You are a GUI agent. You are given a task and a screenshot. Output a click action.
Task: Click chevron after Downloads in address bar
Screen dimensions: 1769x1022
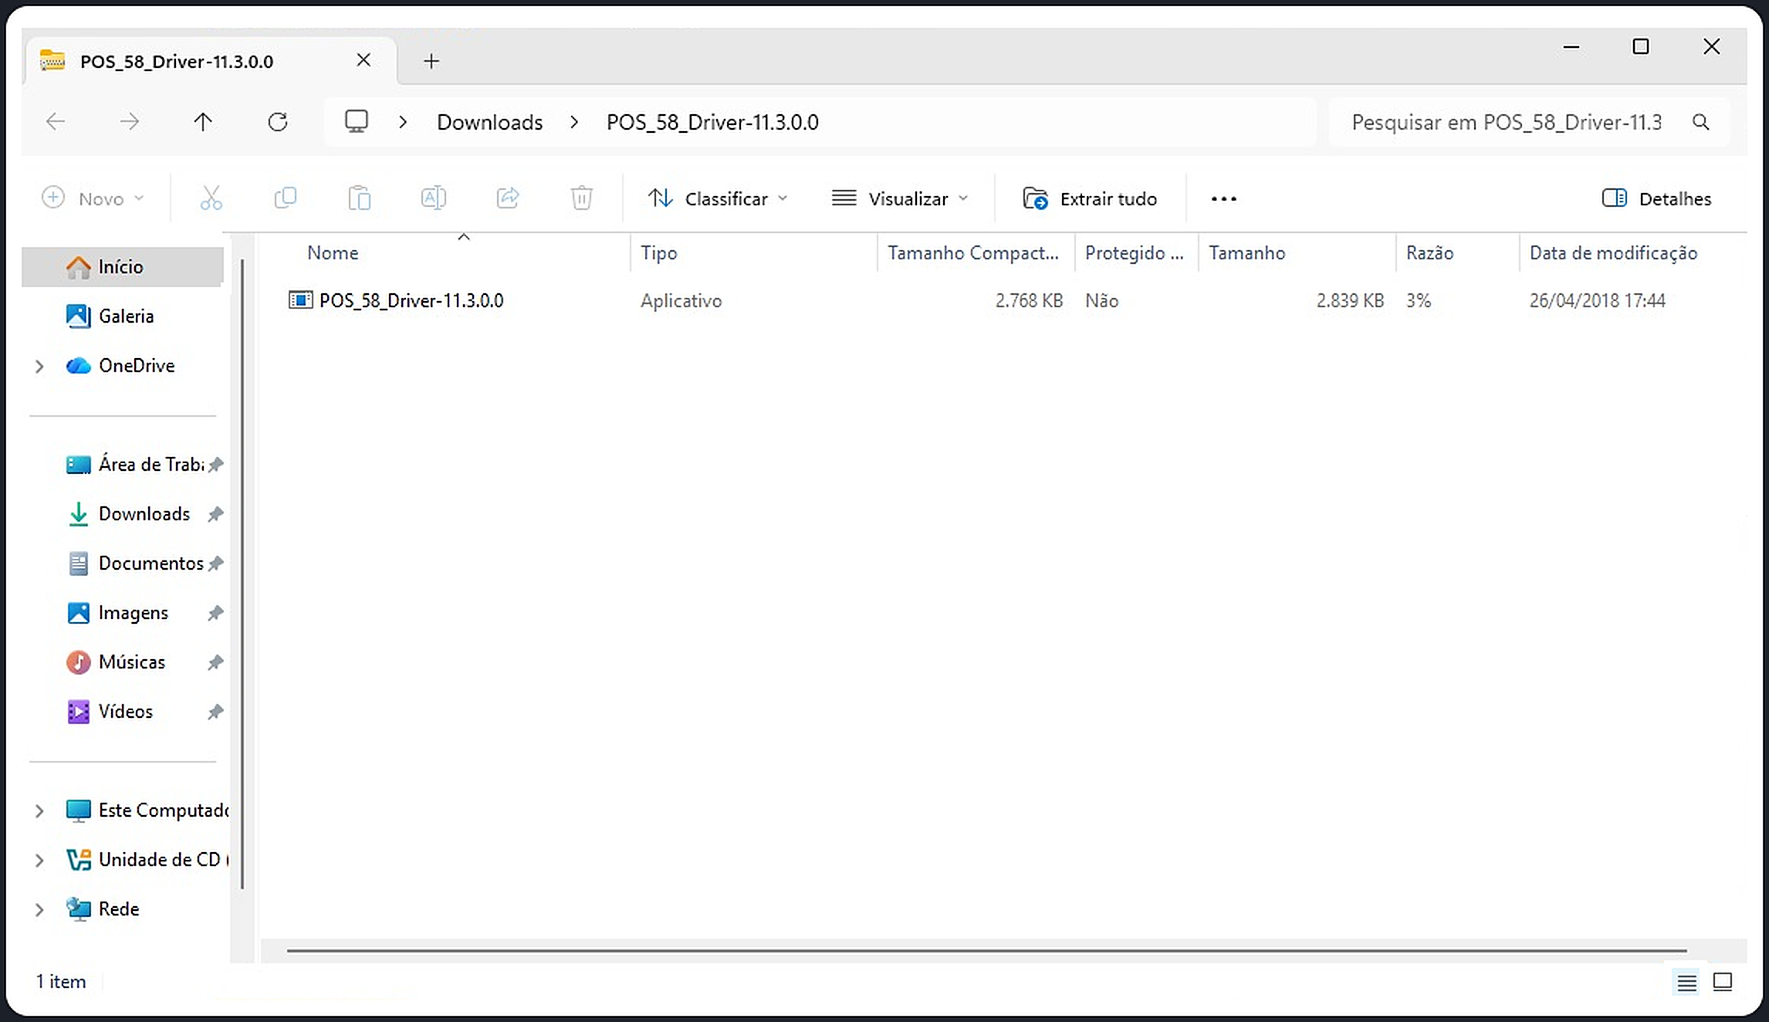(x=574, y=122)
